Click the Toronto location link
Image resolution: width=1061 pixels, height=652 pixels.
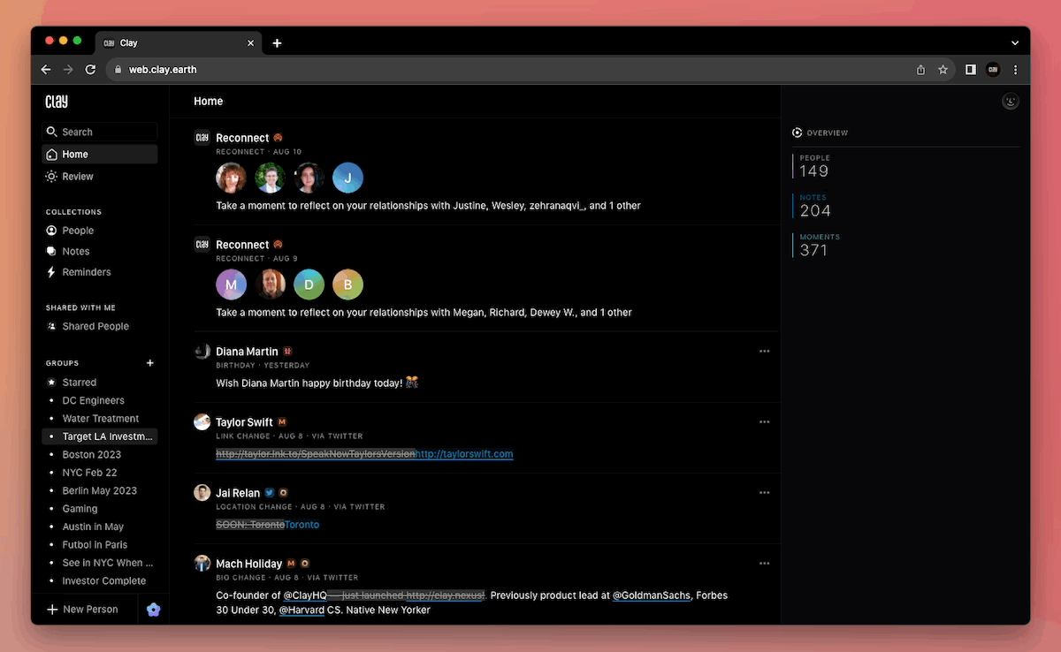click(x=302, y=525)
